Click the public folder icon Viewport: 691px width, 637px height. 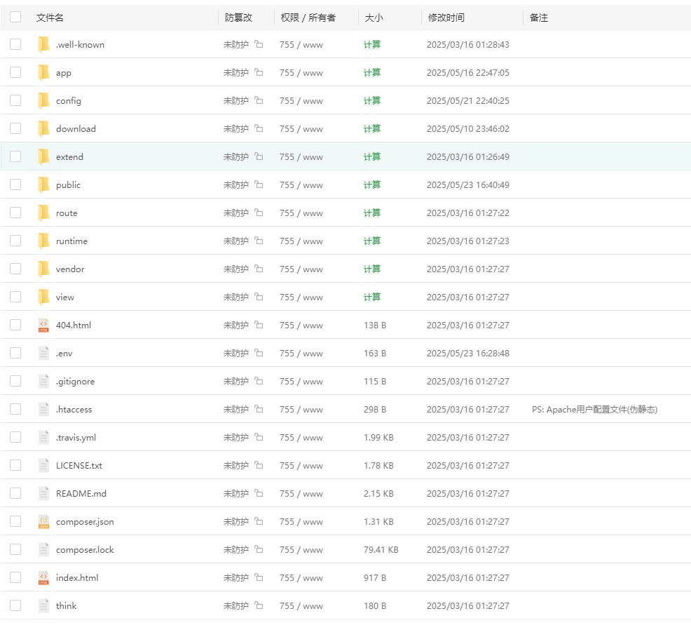point(43,185)
